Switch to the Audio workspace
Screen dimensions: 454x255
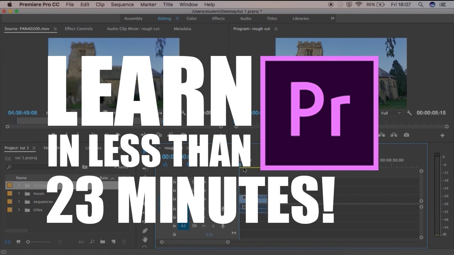(245, 18)
